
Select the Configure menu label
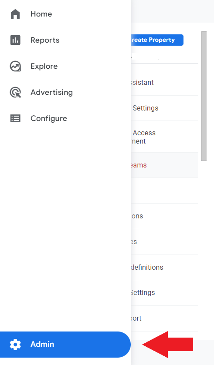(x=49, y=118)
